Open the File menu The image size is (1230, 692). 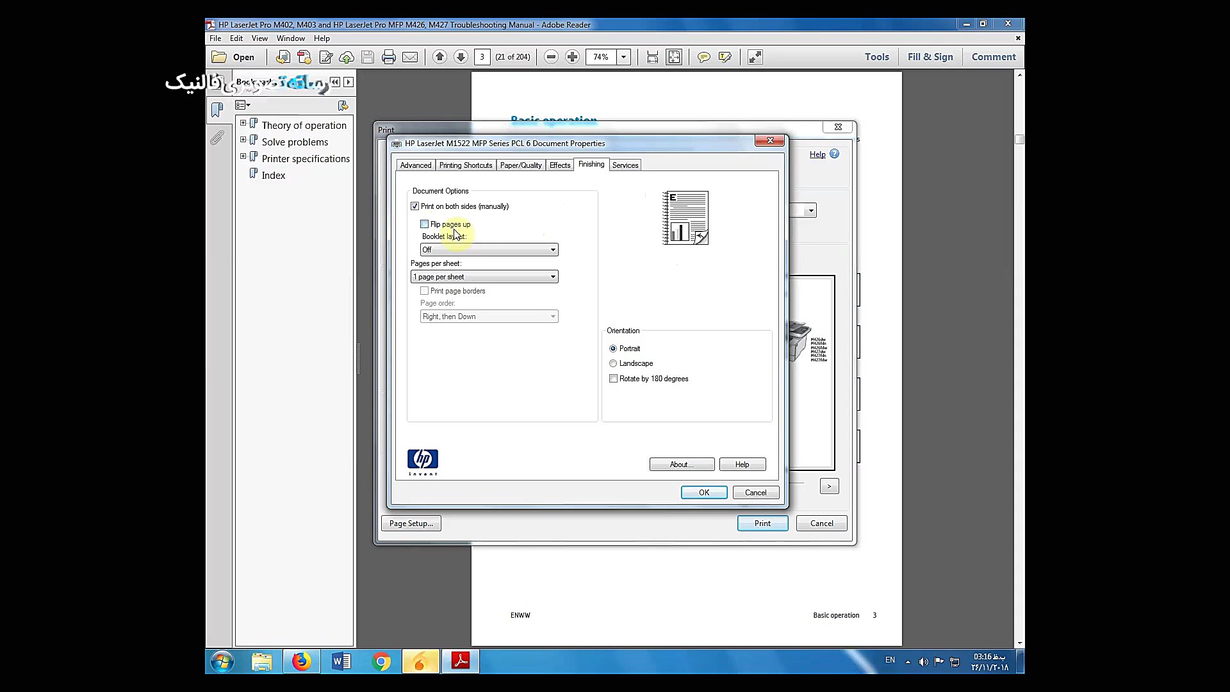(x=215, y=38)
